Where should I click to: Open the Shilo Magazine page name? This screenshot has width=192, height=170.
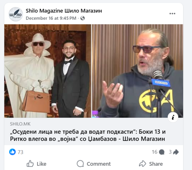point(64,11)
